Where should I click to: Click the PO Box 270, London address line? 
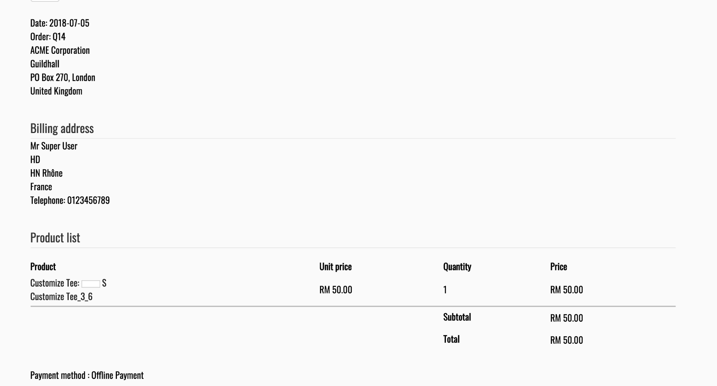(63, 78)
